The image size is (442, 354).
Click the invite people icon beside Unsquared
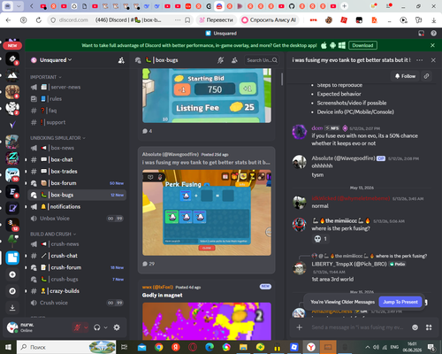point(121,60)
